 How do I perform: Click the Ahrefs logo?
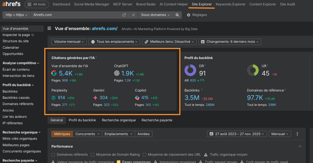click(x=11, y=4)
